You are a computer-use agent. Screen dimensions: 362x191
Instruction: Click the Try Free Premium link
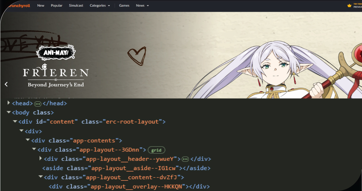click(357, 5)
